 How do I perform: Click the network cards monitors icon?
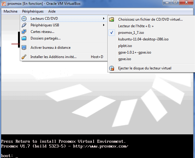[x=24, y=32]
